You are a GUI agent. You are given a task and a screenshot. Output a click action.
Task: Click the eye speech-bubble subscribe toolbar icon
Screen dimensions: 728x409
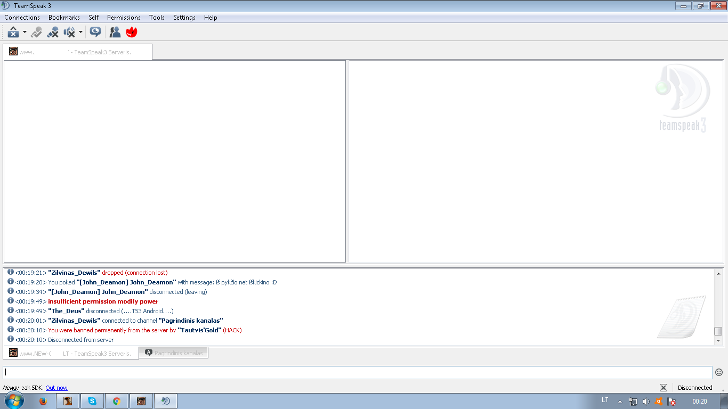pos(95,32)
